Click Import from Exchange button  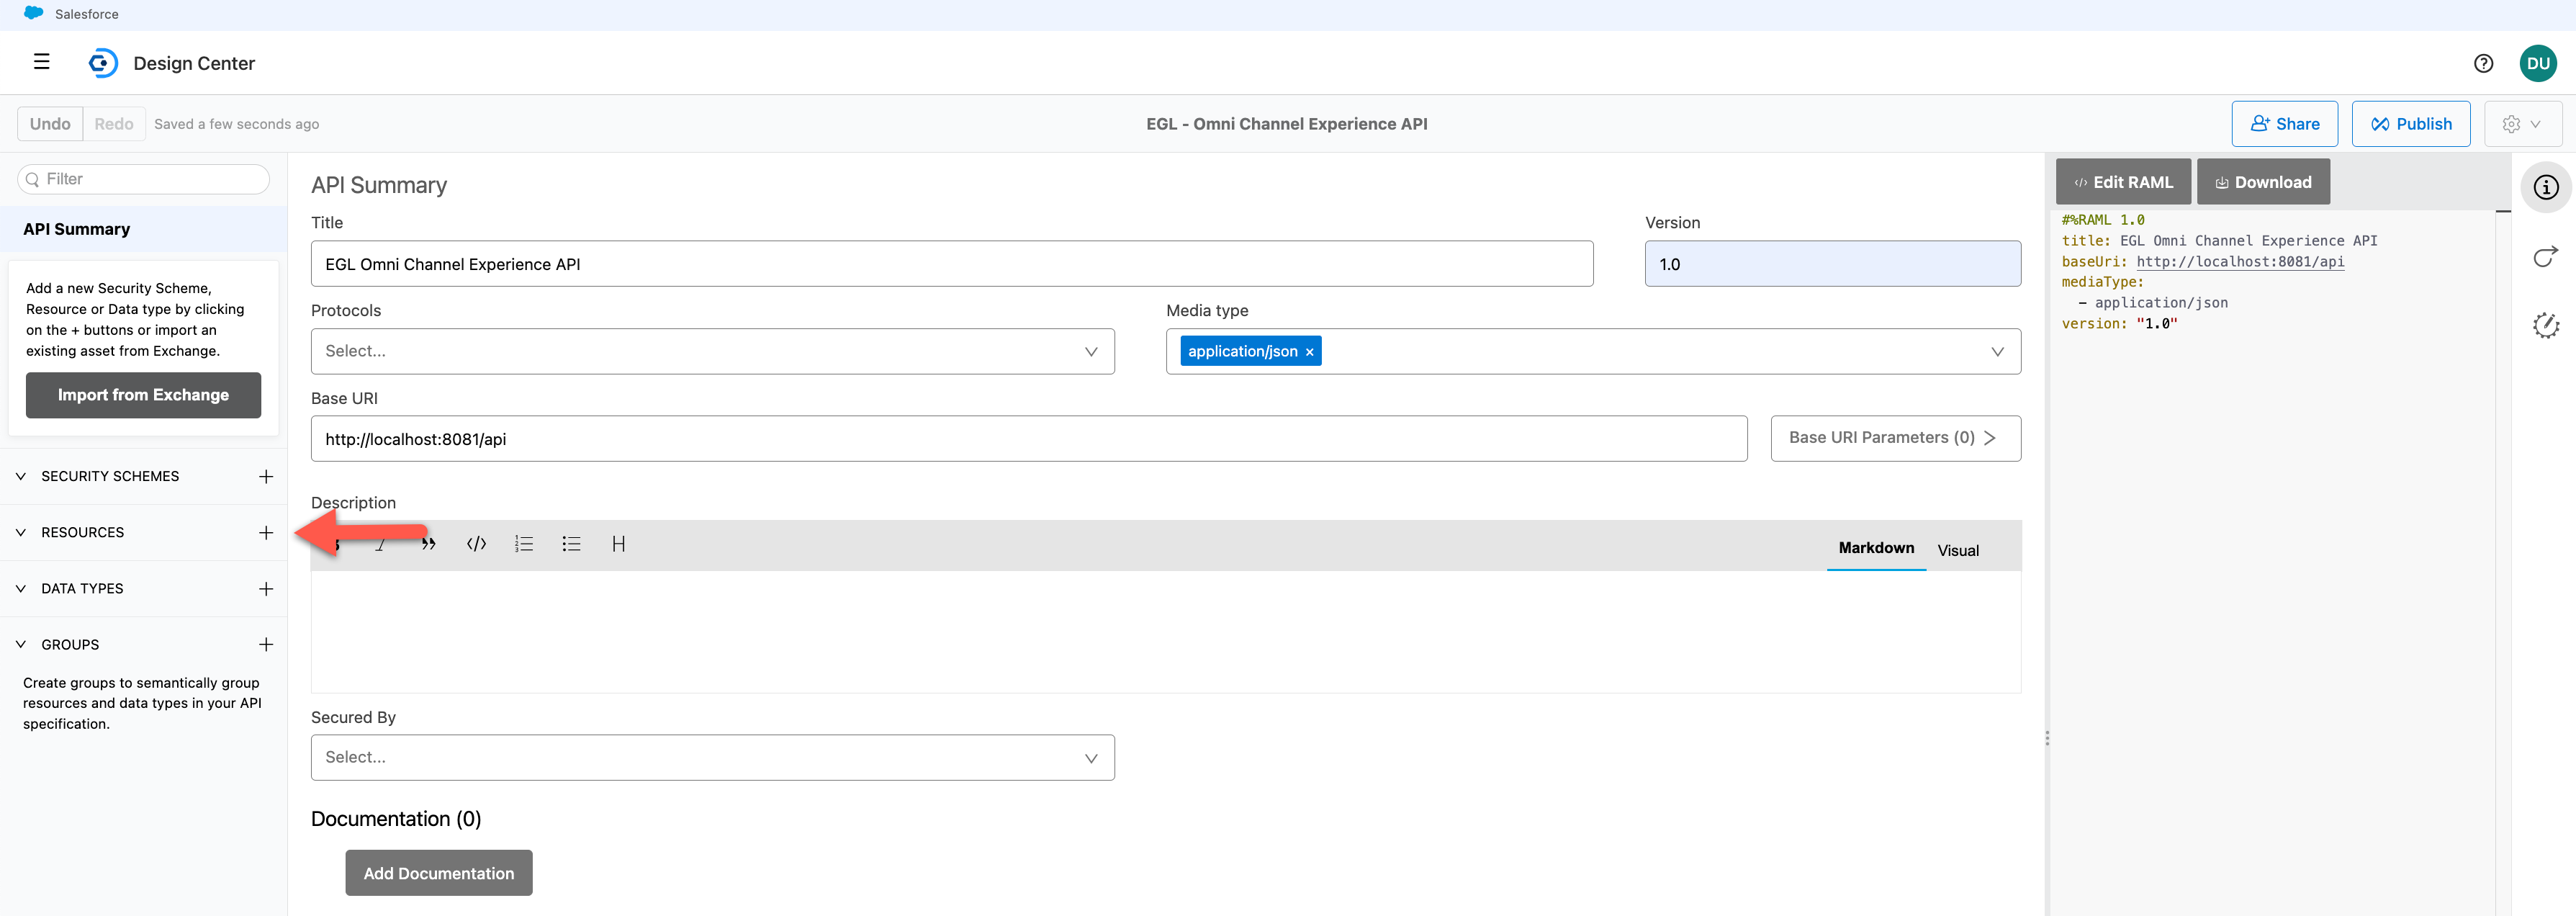[143, 395]
